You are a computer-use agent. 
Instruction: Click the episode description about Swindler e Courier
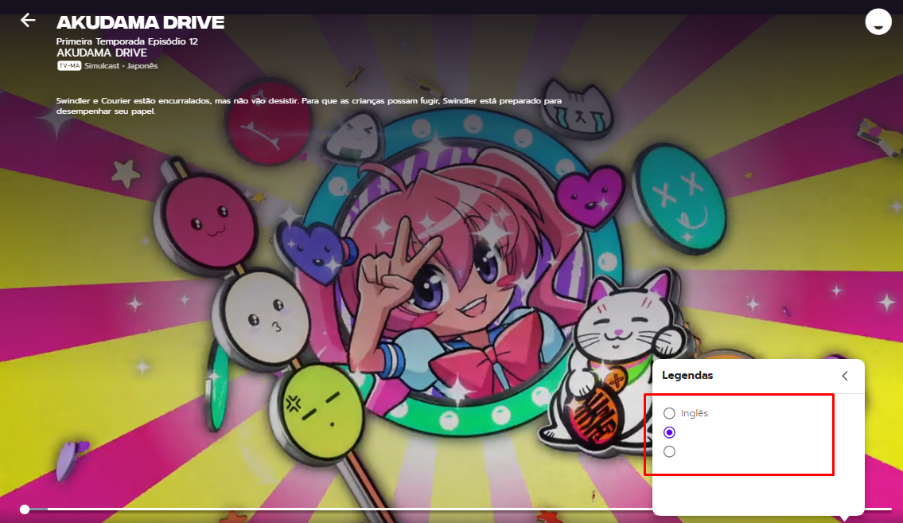point(309,106)
